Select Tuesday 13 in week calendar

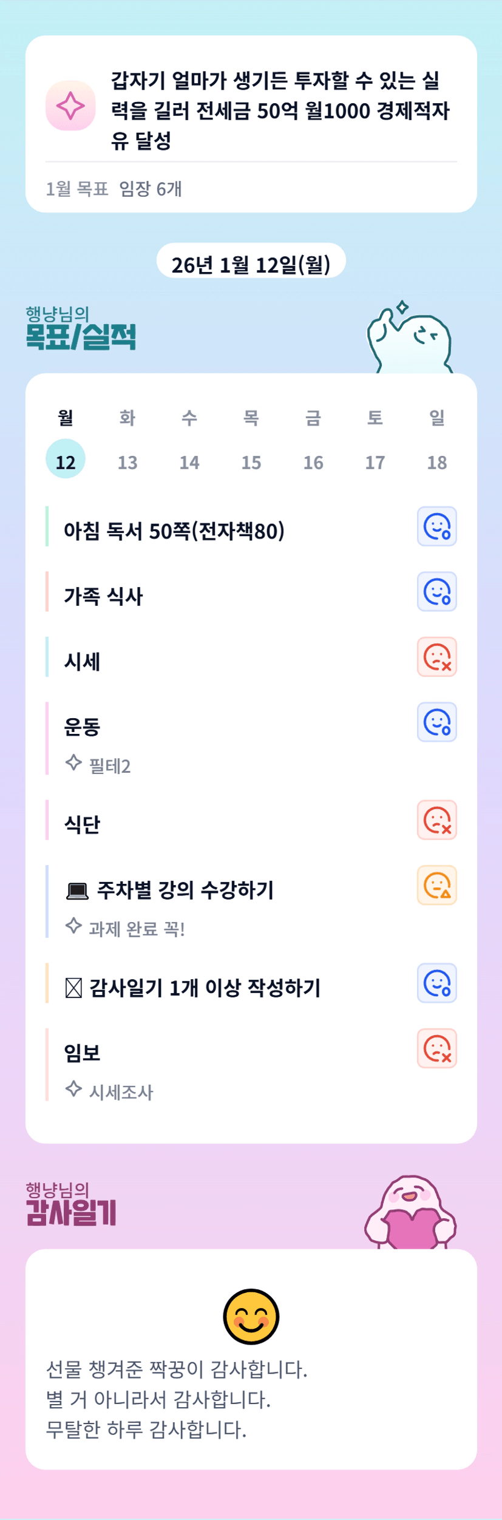click(x=127, y=462)
